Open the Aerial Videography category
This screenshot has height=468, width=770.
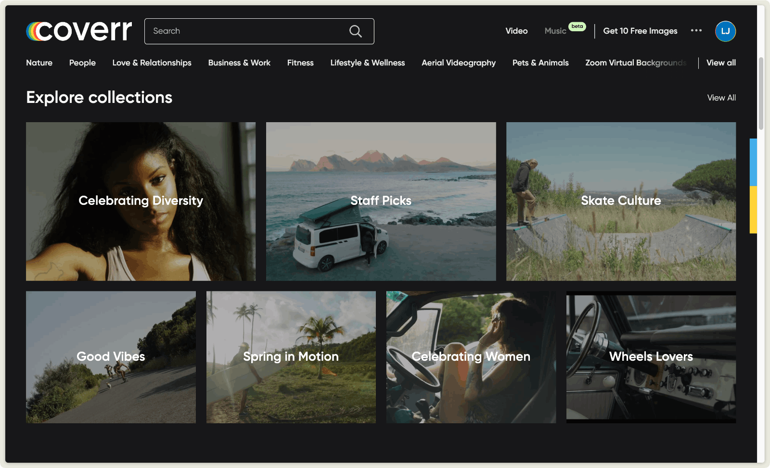tap(458, 63)
